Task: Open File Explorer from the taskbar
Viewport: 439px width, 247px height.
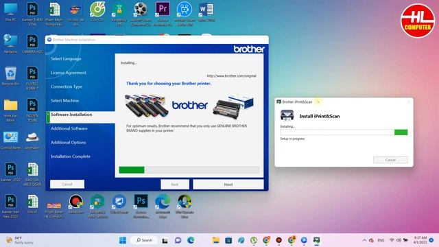Action: [x=215, y=240]
